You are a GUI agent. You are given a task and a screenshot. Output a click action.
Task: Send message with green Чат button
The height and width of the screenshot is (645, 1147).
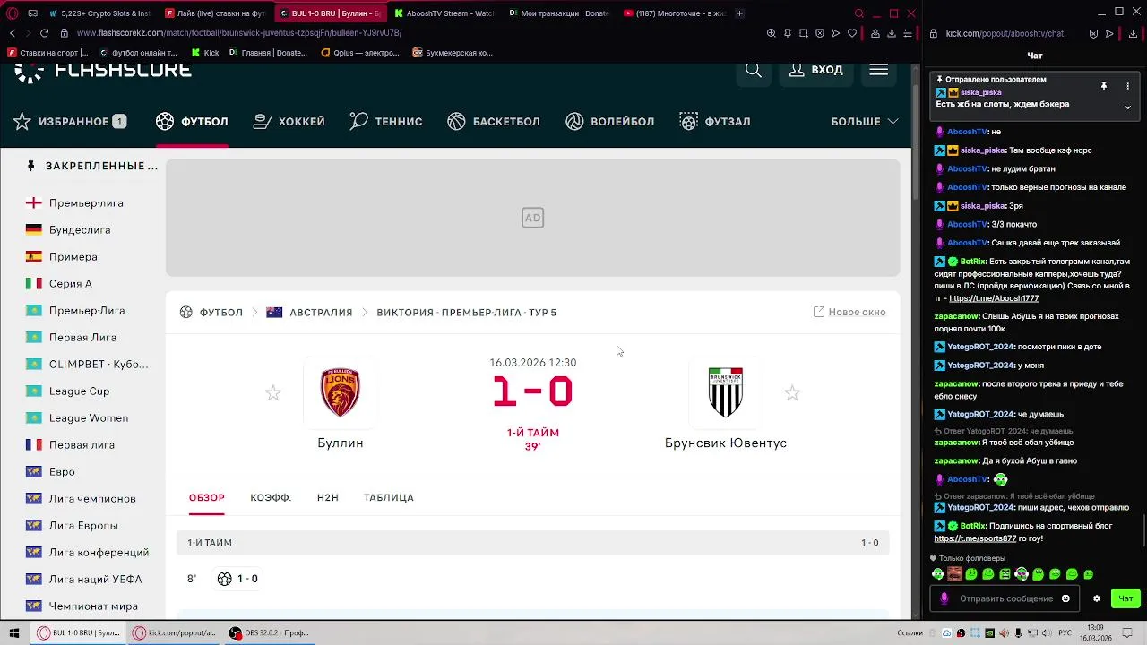1125,598
